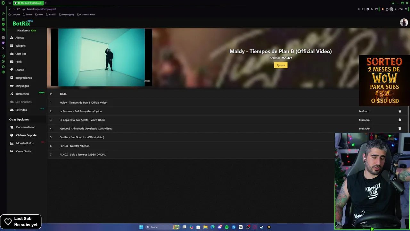The image size is (410, 231).
Task: Open Discord from the taskbar
Action: (x=219, y=227)
